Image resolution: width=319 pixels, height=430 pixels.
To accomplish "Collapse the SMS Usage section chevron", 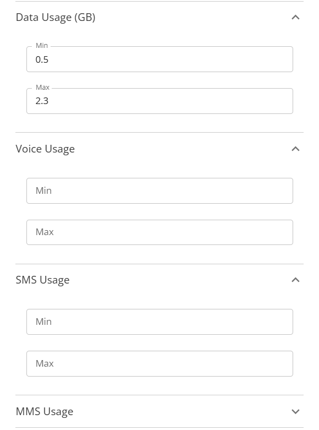I will (x=295, y=280).
